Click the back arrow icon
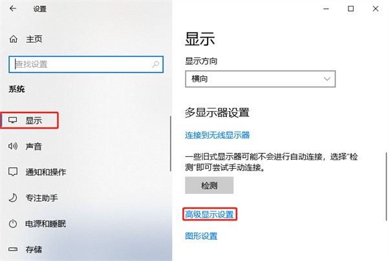The width and height of the screenshot is (388, 261). [x=13, y=8]
